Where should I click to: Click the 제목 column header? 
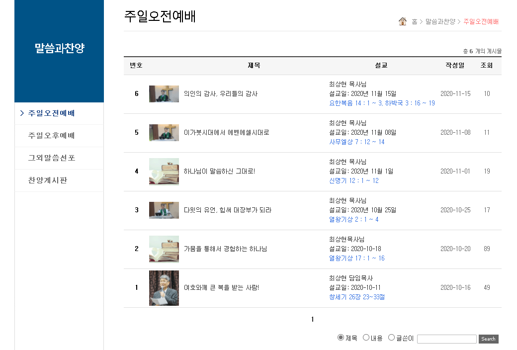(x=254, y=65)
